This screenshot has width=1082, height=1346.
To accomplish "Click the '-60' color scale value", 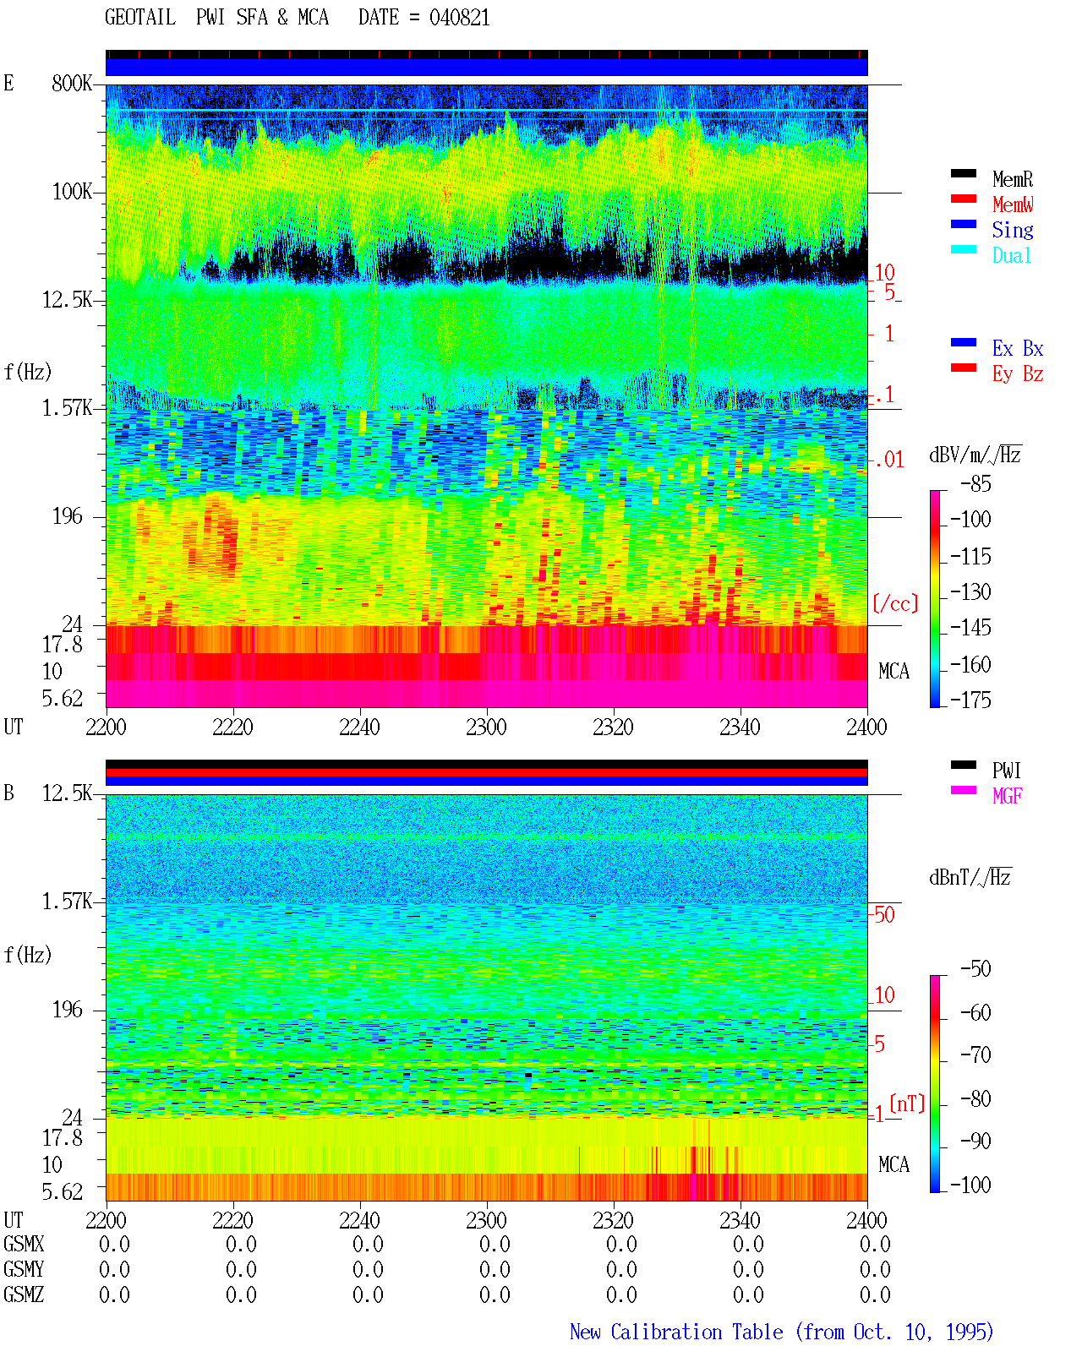I will point(975,1012).
